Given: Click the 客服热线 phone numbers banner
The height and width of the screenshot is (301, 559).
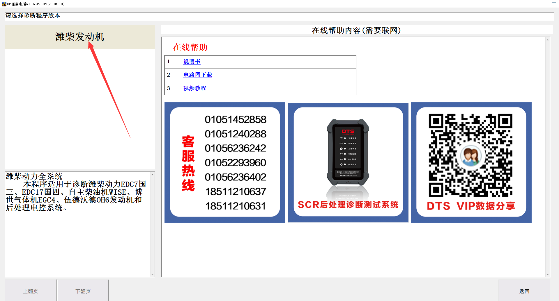Looking at the screenshot, I should (225, 162).
